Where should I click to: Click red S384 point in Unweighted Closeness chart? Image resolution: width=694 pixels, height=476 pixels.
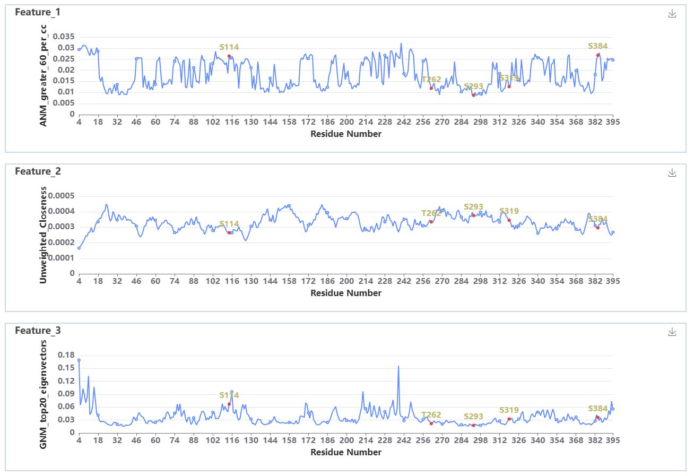pyautogui.click(x=598, y=228)
